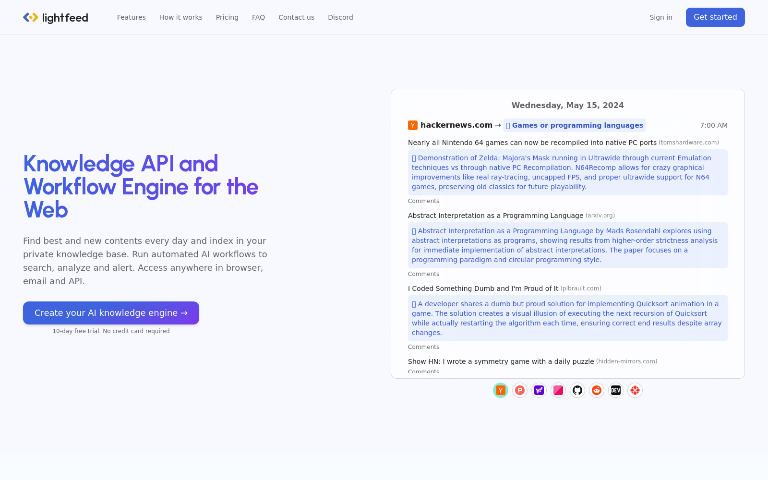Click the Sign in link

pyautogui.click(x=661, y=17)
